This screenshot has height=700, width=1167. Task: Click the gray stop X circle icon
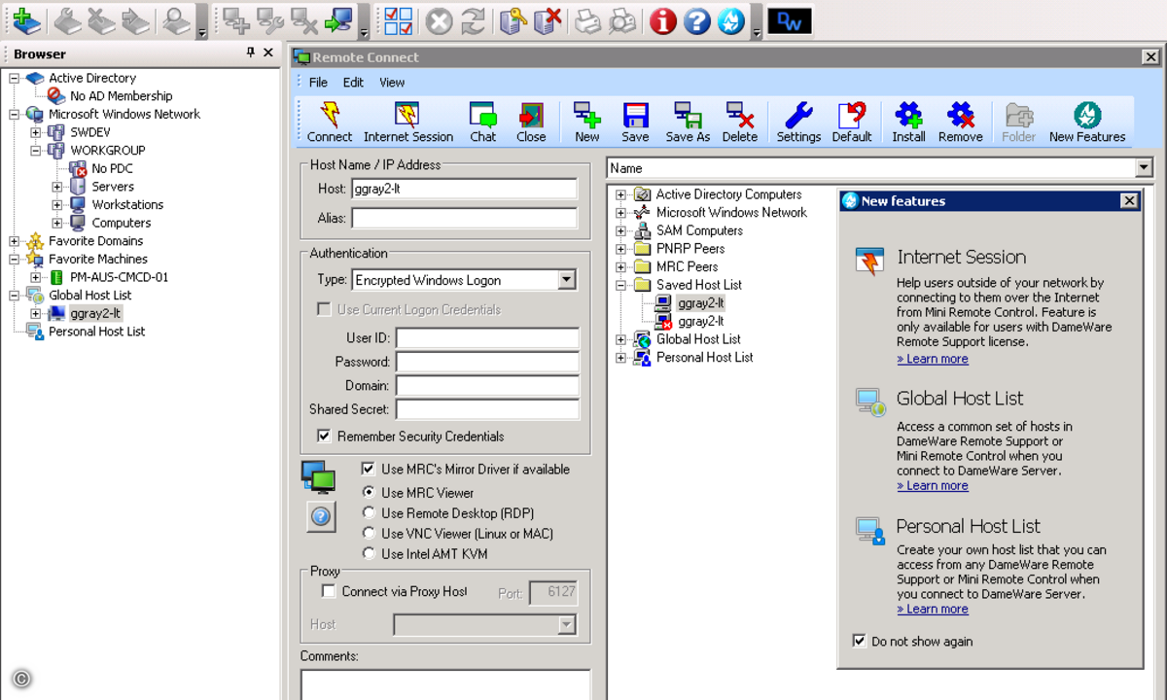pos(439,20)
